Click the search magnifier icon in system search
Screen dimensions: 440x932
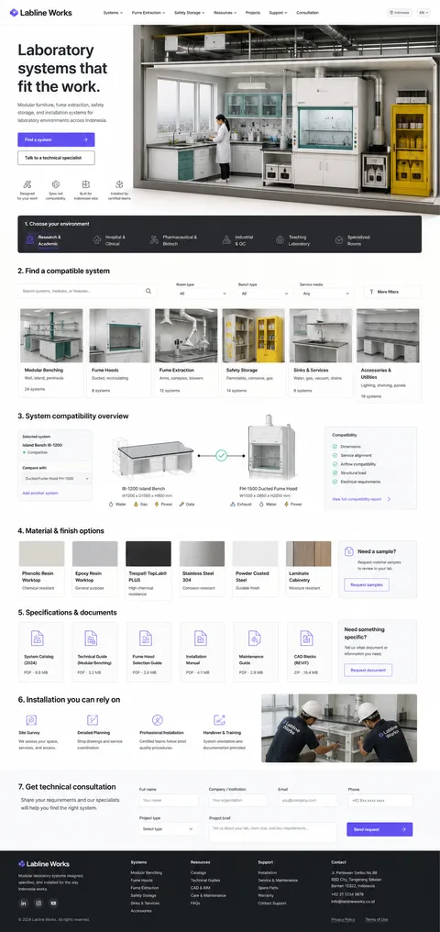click(148, 292)
